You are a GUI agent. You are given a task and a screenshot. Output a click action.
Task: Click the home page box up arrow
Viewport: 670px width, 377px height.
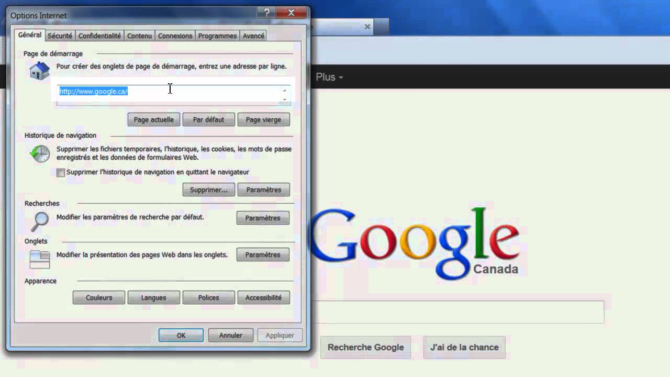285,91
